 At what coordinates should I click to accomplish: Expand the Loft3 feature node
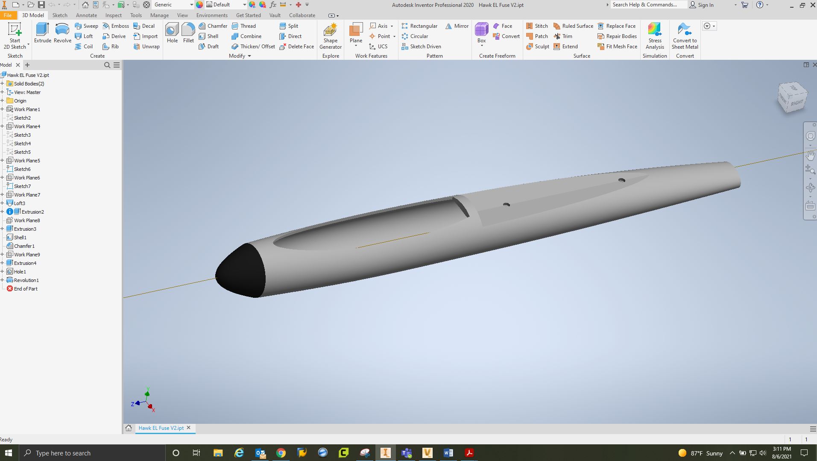[3, 203]
